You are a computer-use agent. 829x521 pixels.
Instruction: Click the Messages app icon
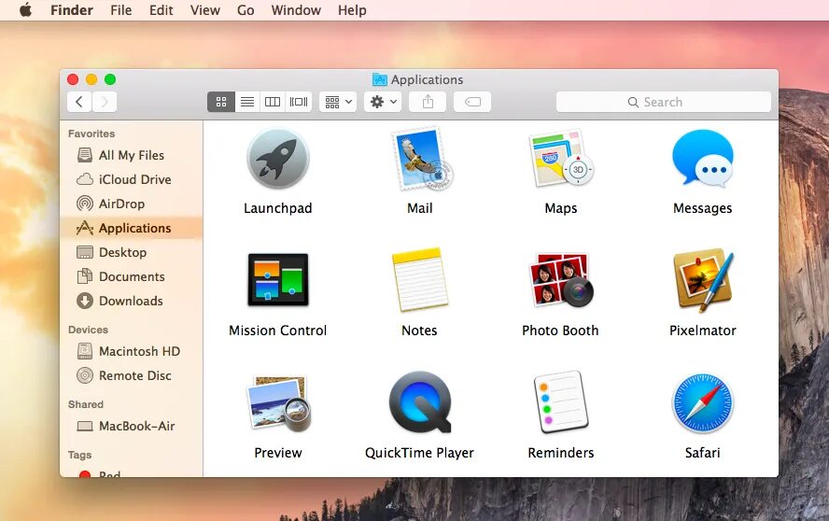click(x=703, y=159)
